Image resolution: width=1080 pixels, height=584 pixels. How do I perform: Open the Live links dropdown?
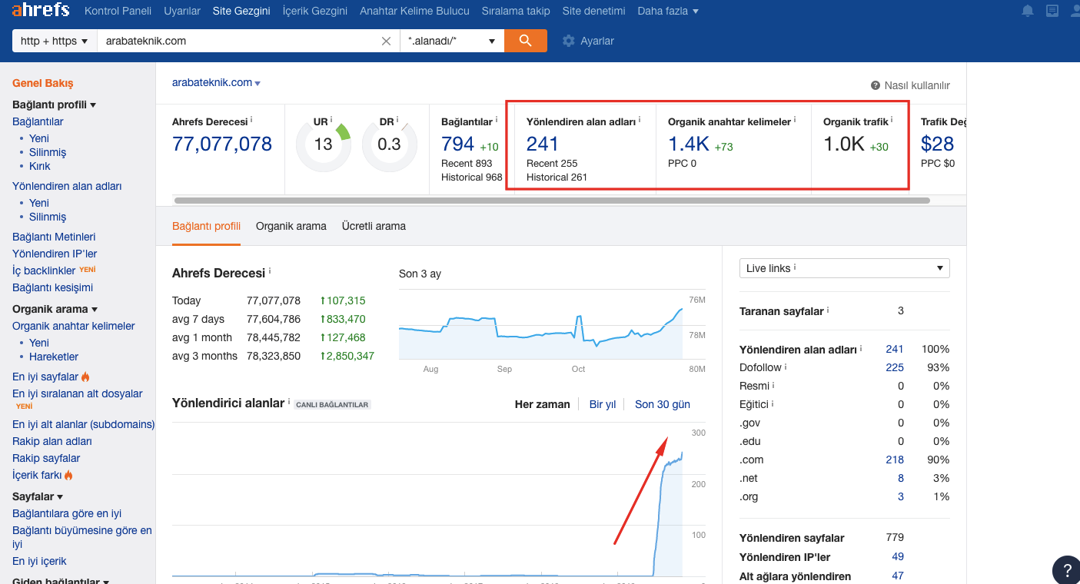[844, 268]
